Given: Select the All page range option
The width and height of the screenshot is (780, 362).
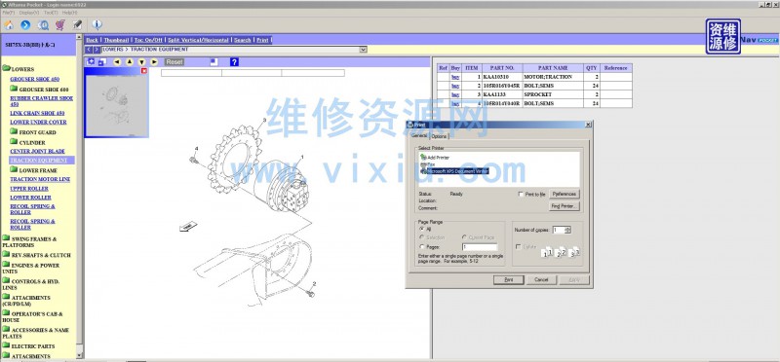Looking at the screenshot, I should pos(422,229).
